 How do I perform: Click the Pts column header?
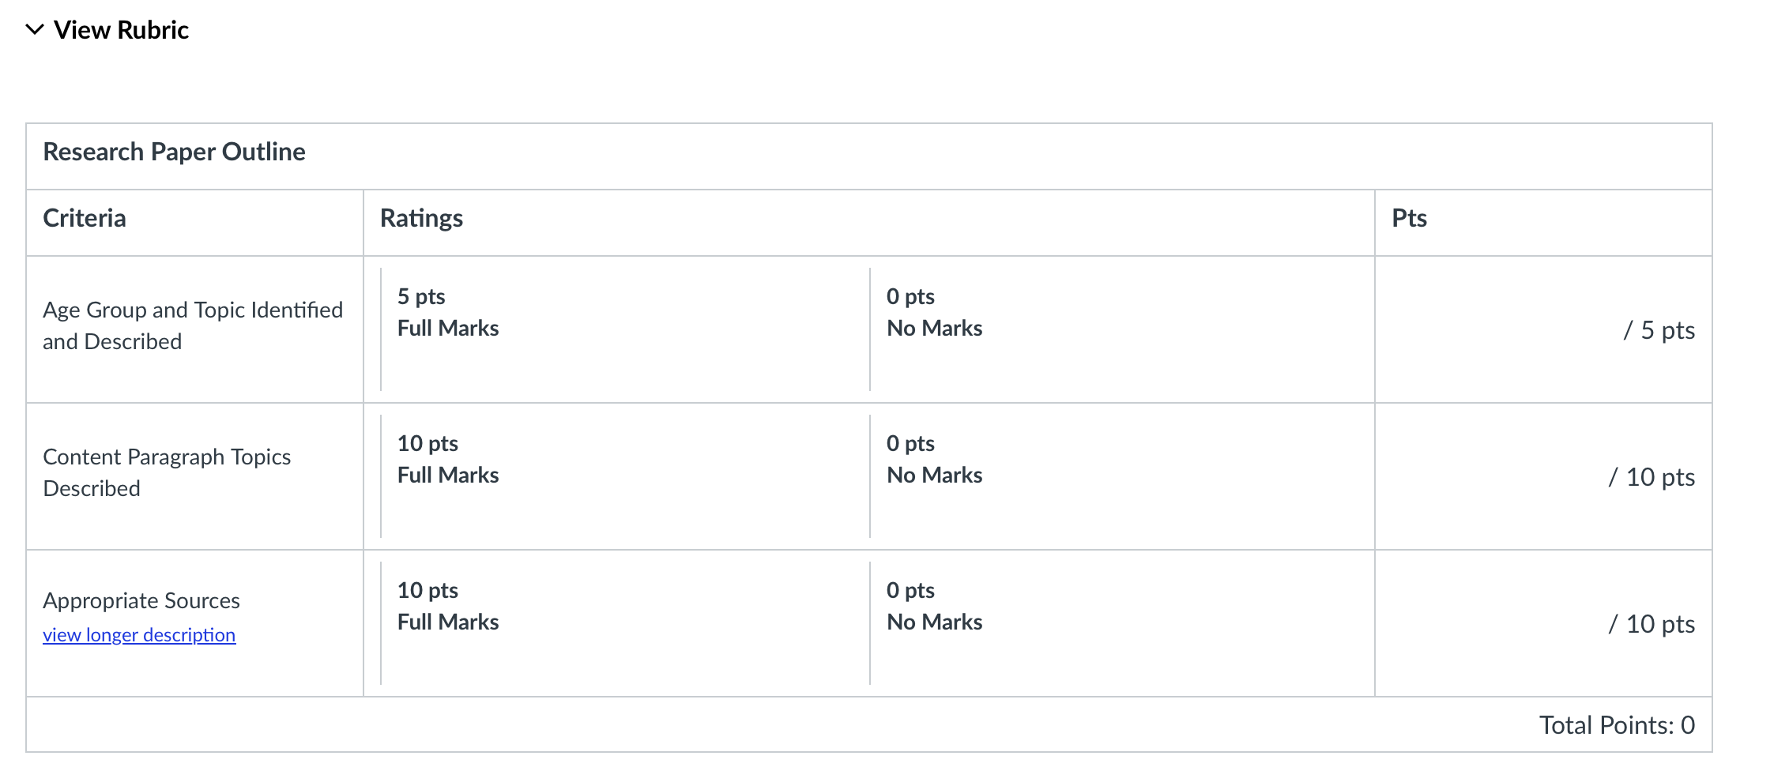(1409, 218)
